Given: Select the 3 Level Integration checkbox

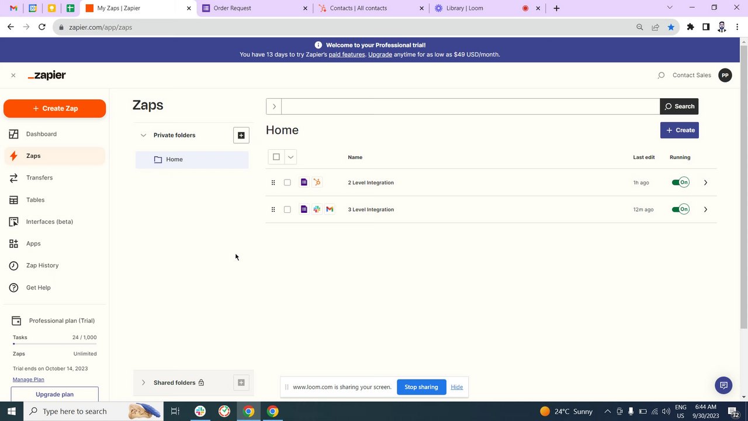Looking at the screenshot, I should click(287, 209).
